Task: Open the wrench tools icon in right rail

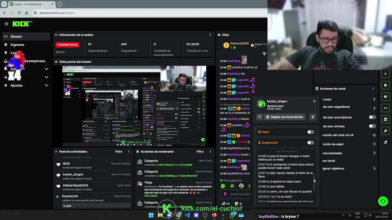Action: (x=385, y=131)
